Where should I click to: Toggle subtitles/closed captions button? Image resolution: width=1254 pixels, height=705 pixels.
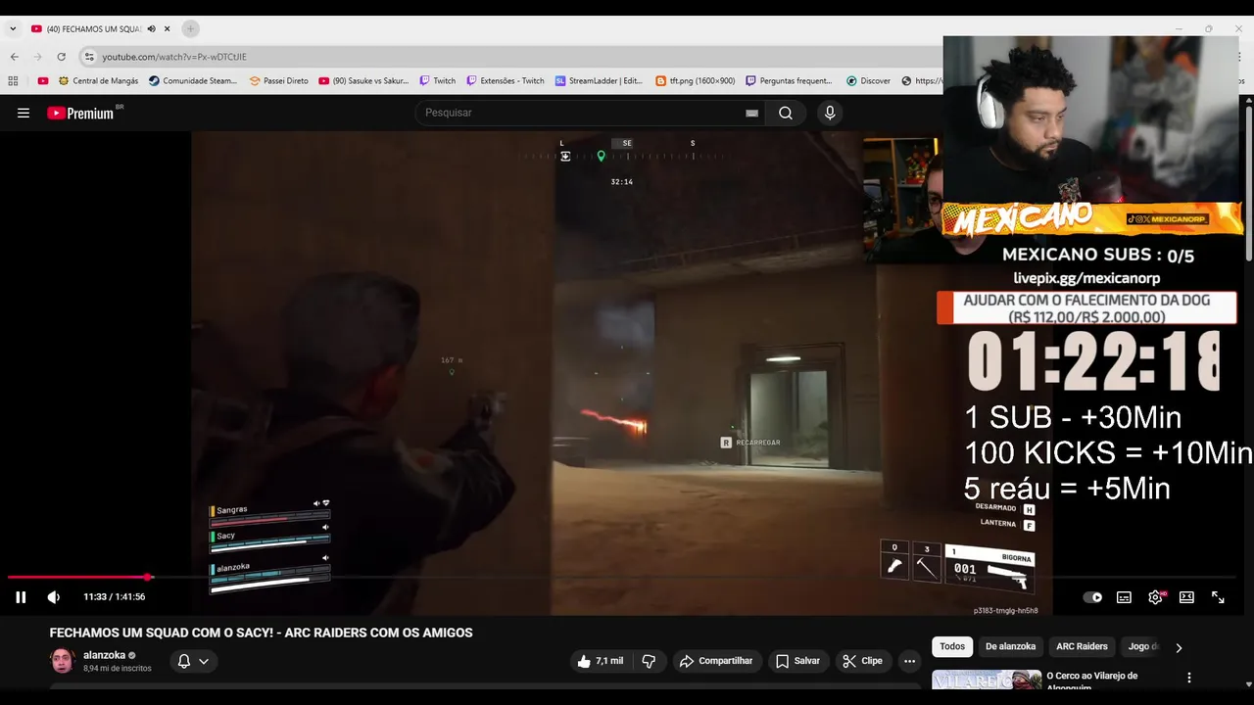click(1124, 597)
